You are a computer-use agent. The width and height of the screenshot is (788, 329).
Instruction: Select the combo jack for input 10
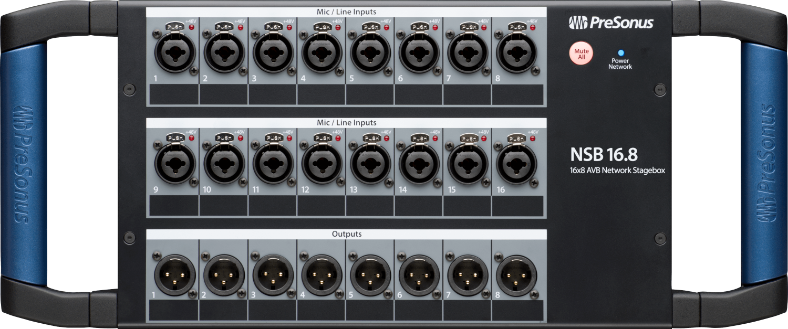point(224,163)
